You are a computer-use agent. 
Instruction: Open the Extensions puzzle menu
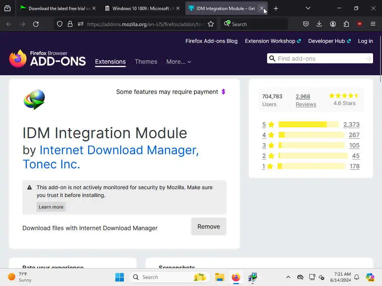[346, 24]
